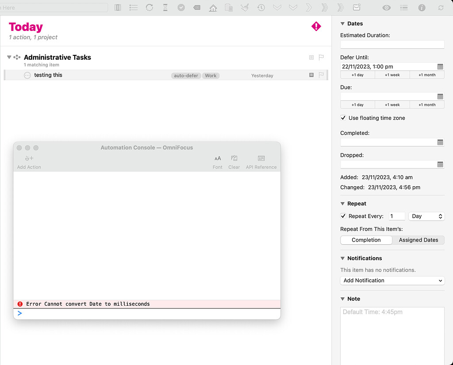Open view options via the eye icon
453x365 pixels.
pos(386,8)
